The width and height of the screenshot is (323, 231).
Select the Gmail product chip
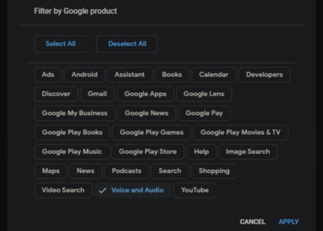click(x=97, y=94)
